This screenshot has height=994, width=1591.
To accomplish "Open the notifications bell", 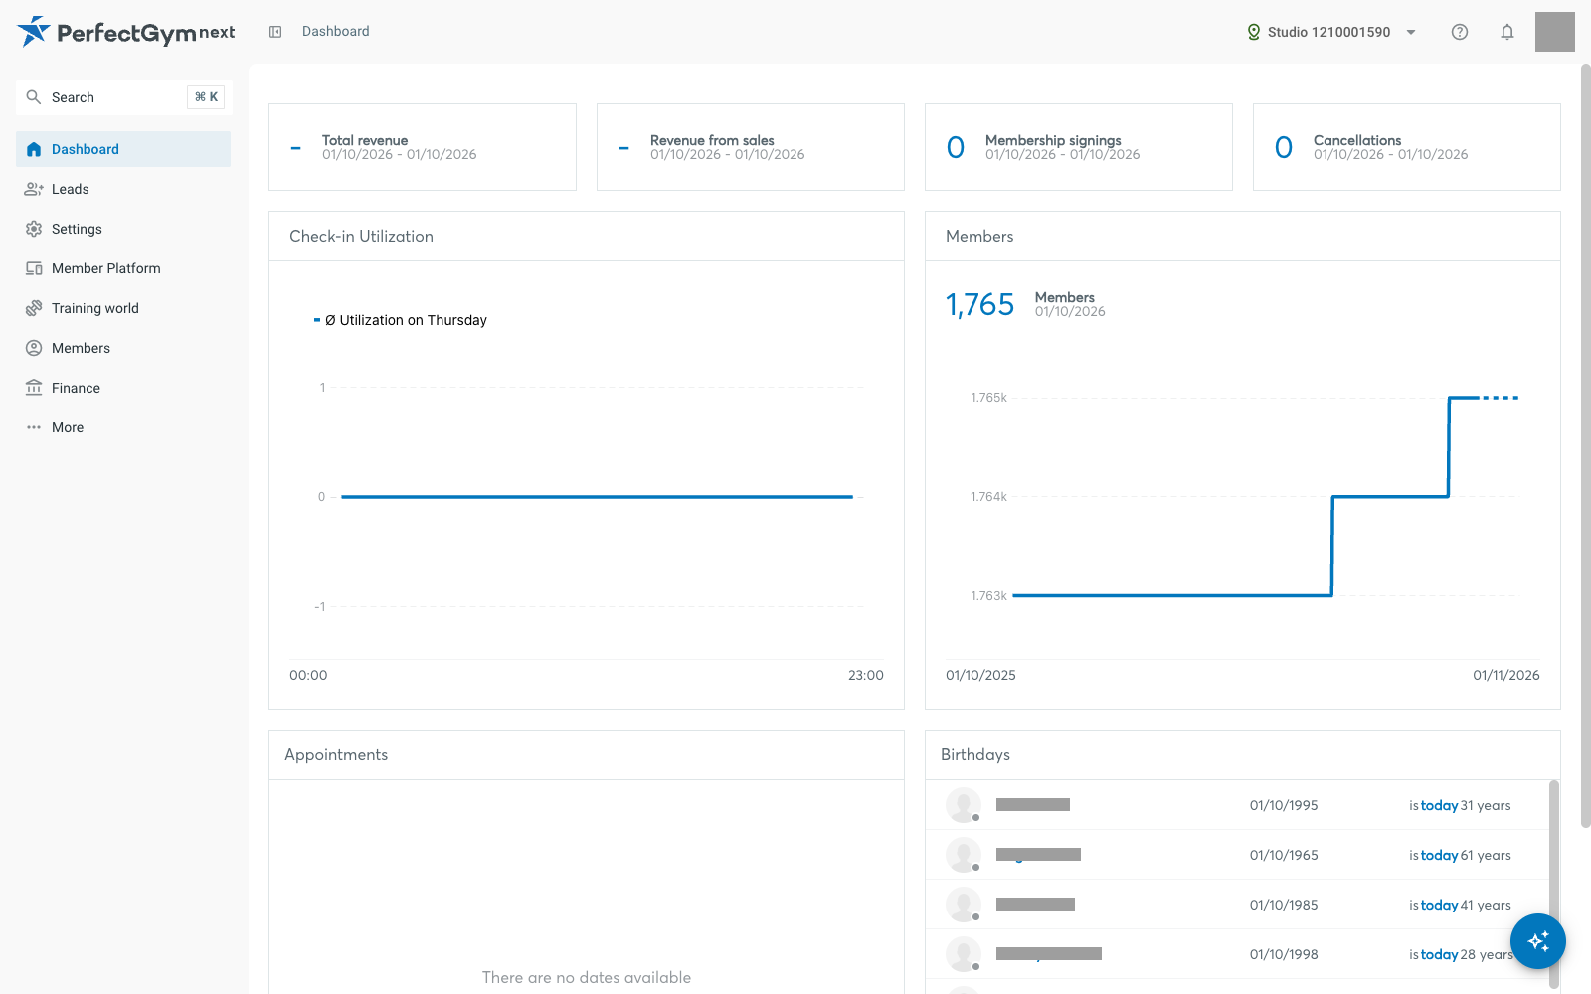I will click(1507, 32).
